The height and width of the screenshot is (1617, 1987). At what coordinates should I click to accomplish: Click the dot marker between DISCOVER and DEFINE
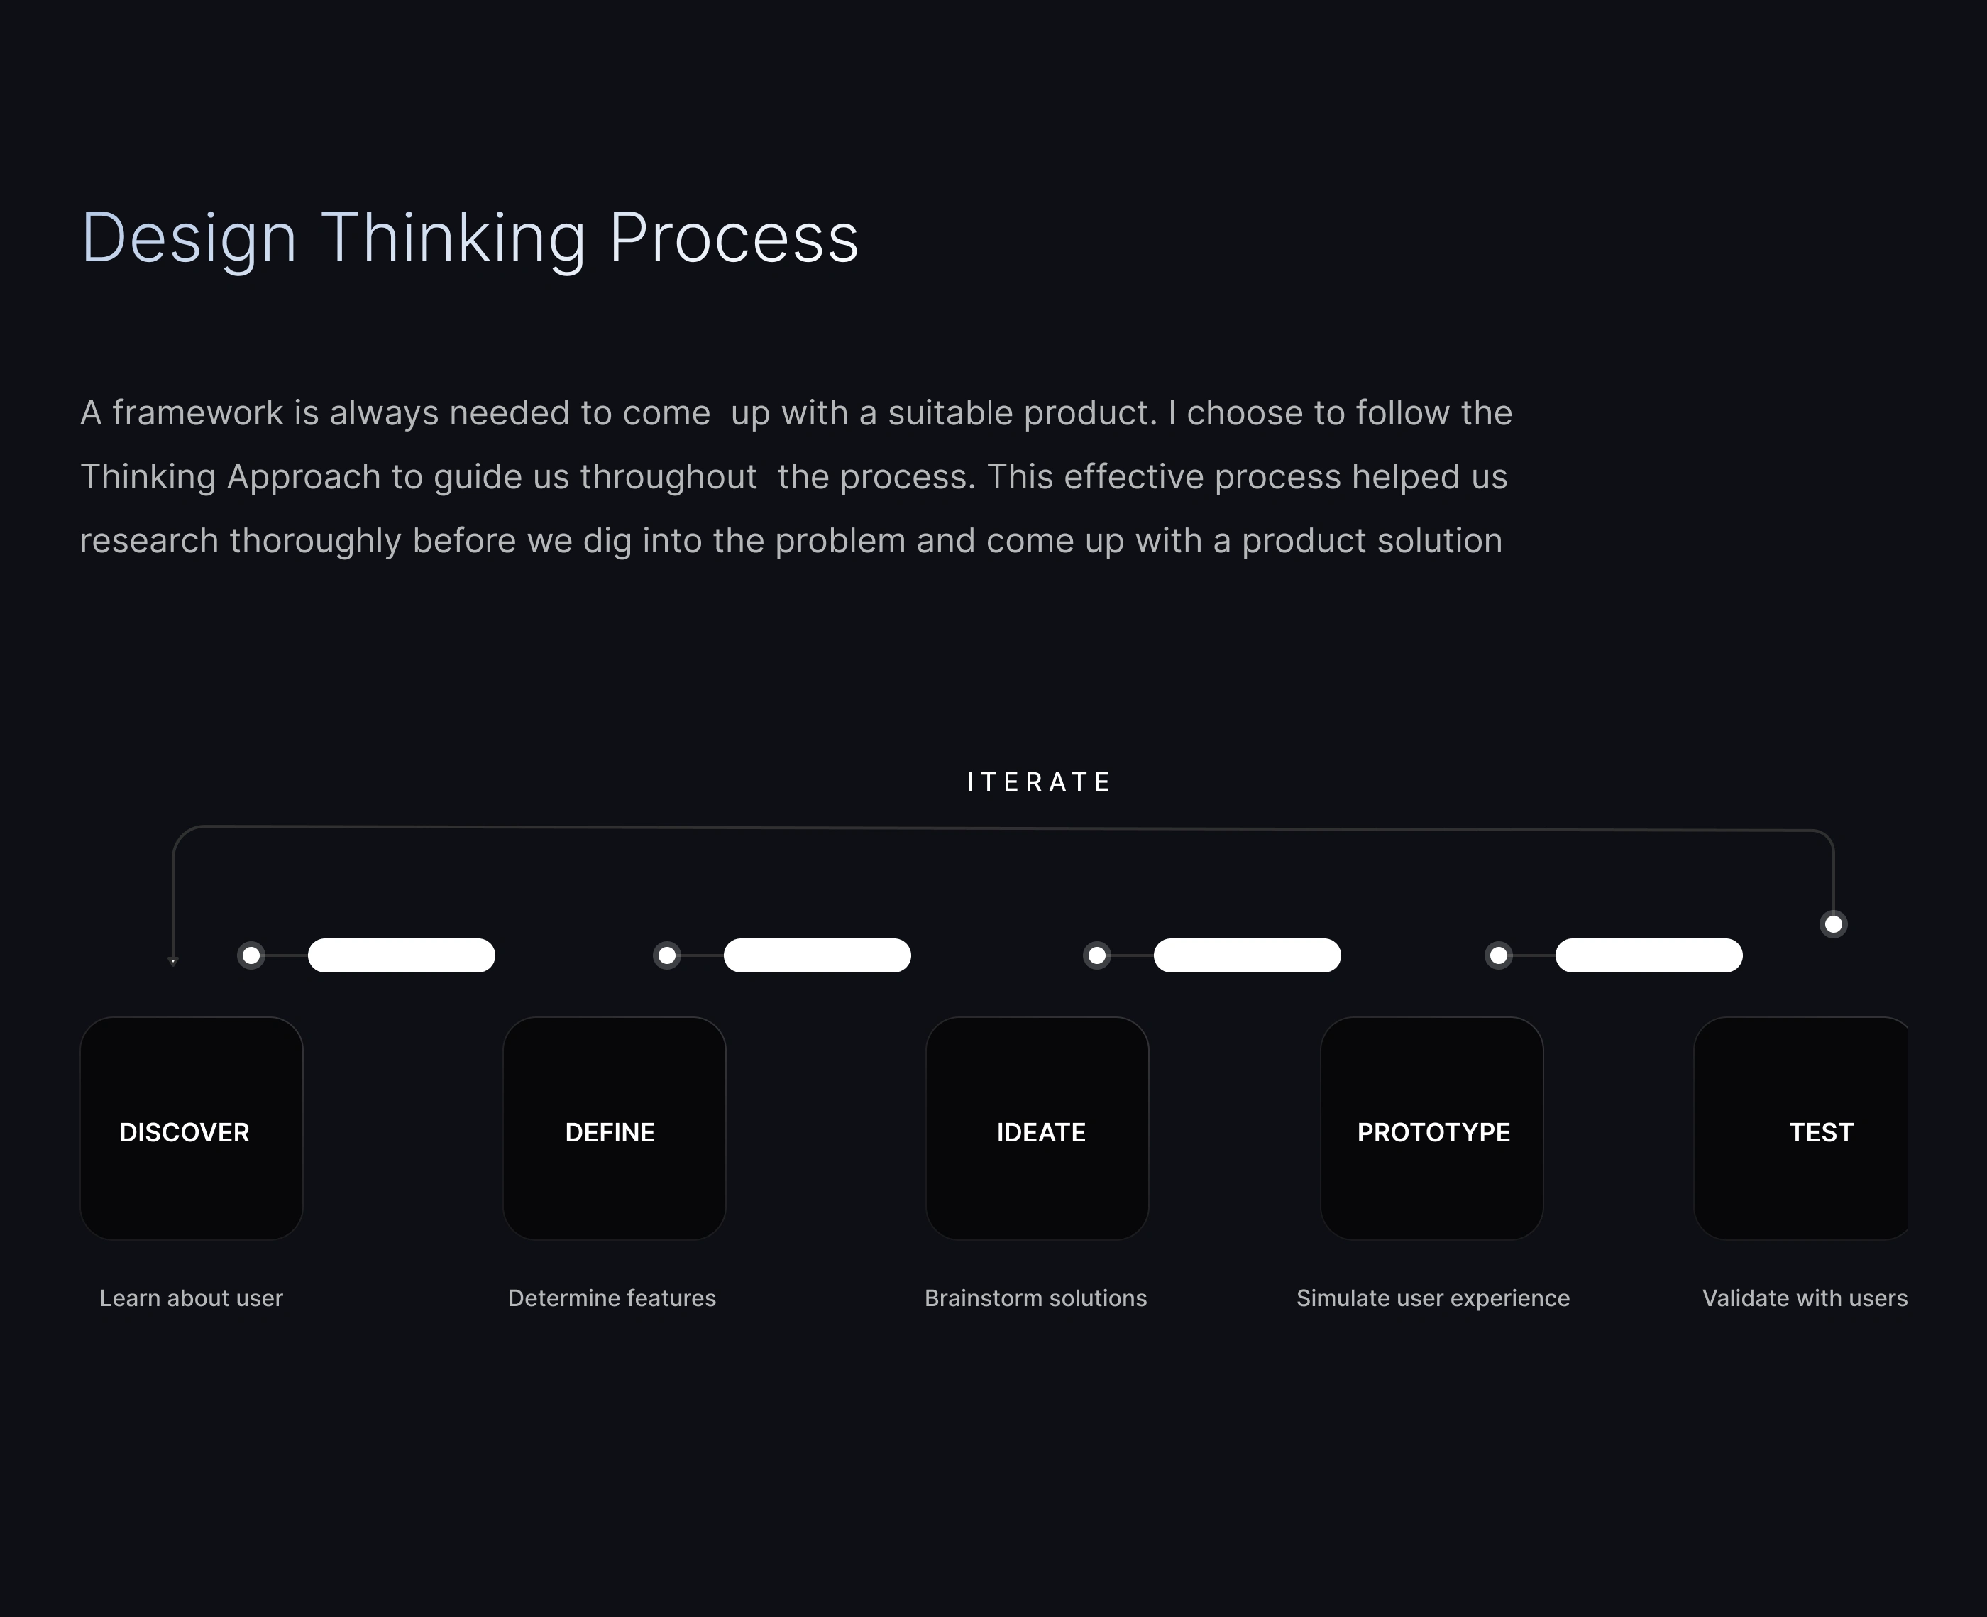[251, 955]
